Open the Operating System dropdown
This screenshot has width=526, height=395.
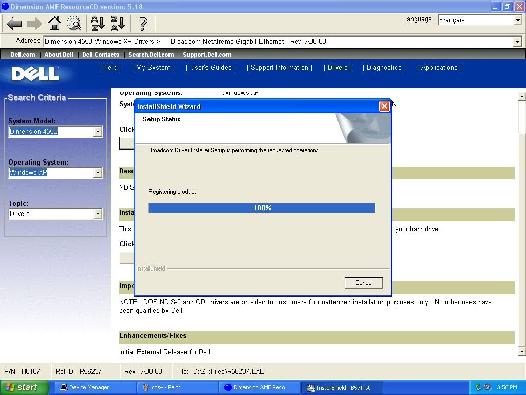pos(98,173)
